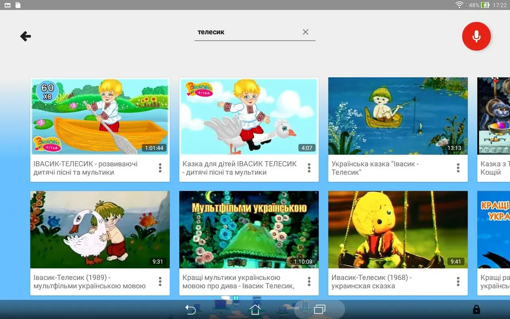Open options for Кращі мультики українською мовою video
This screenshot has width=510, height=319.
(309, 282)
